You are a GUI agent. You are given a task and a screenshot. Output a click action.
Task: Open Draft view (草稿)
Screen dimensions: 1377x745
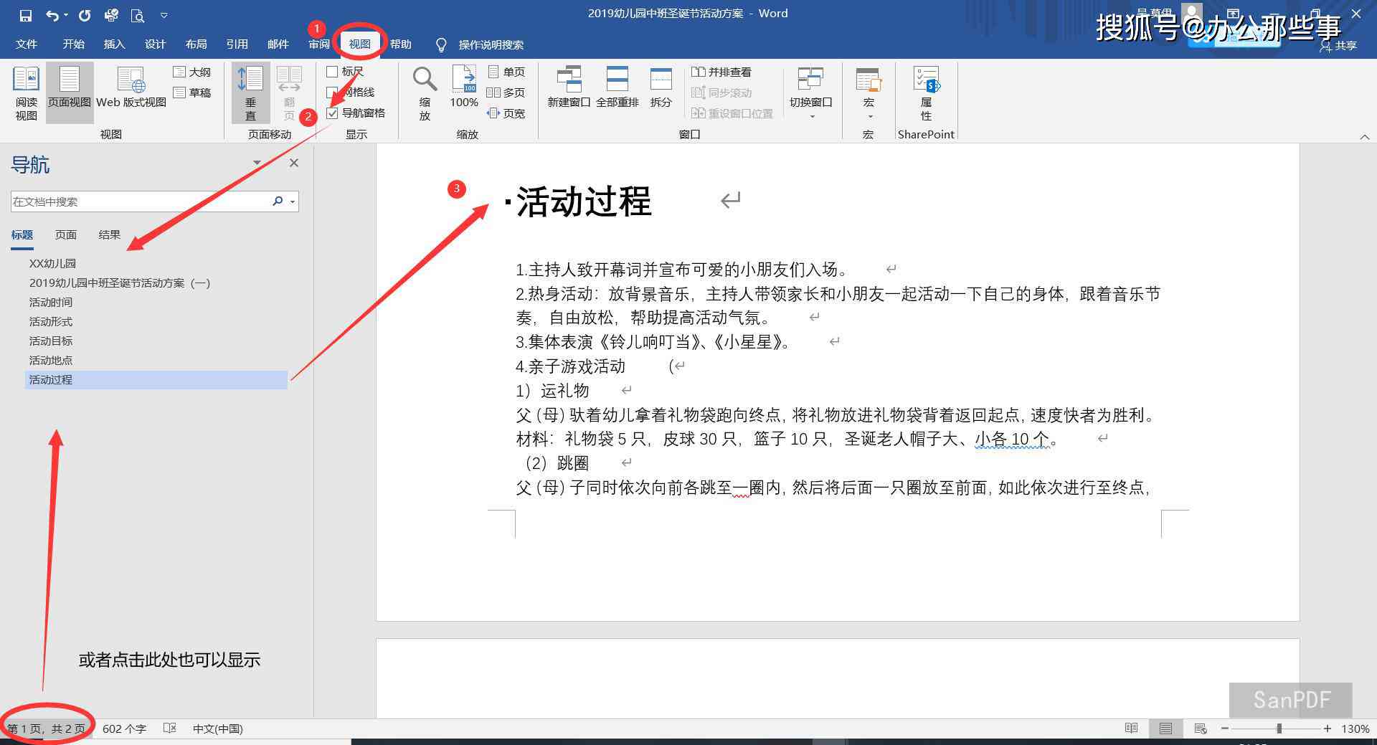191,92
